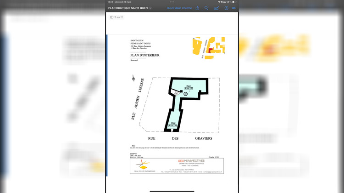This screenshot has height=193, width=344.
Task: Tap the time '13:34' in status bar
Action: pyautogui.click(x=111, y=2)
